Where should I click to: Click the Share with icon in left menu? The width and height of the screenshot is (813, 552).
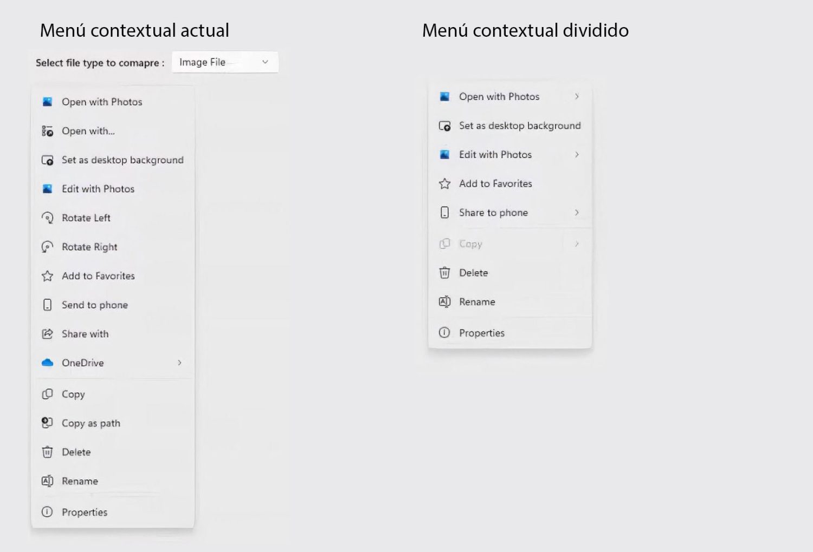(48, 334)
